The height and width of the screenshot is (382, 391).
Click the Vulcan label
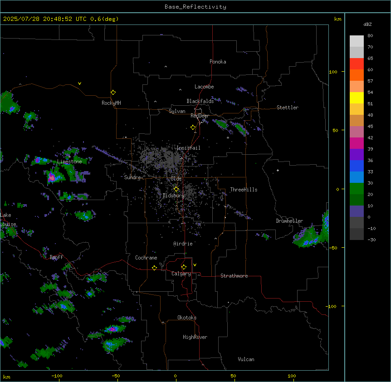[x=246, y=359]
